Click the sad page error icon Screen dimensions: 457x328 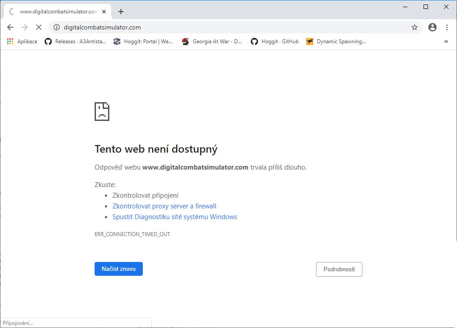[x=102, y=112]
